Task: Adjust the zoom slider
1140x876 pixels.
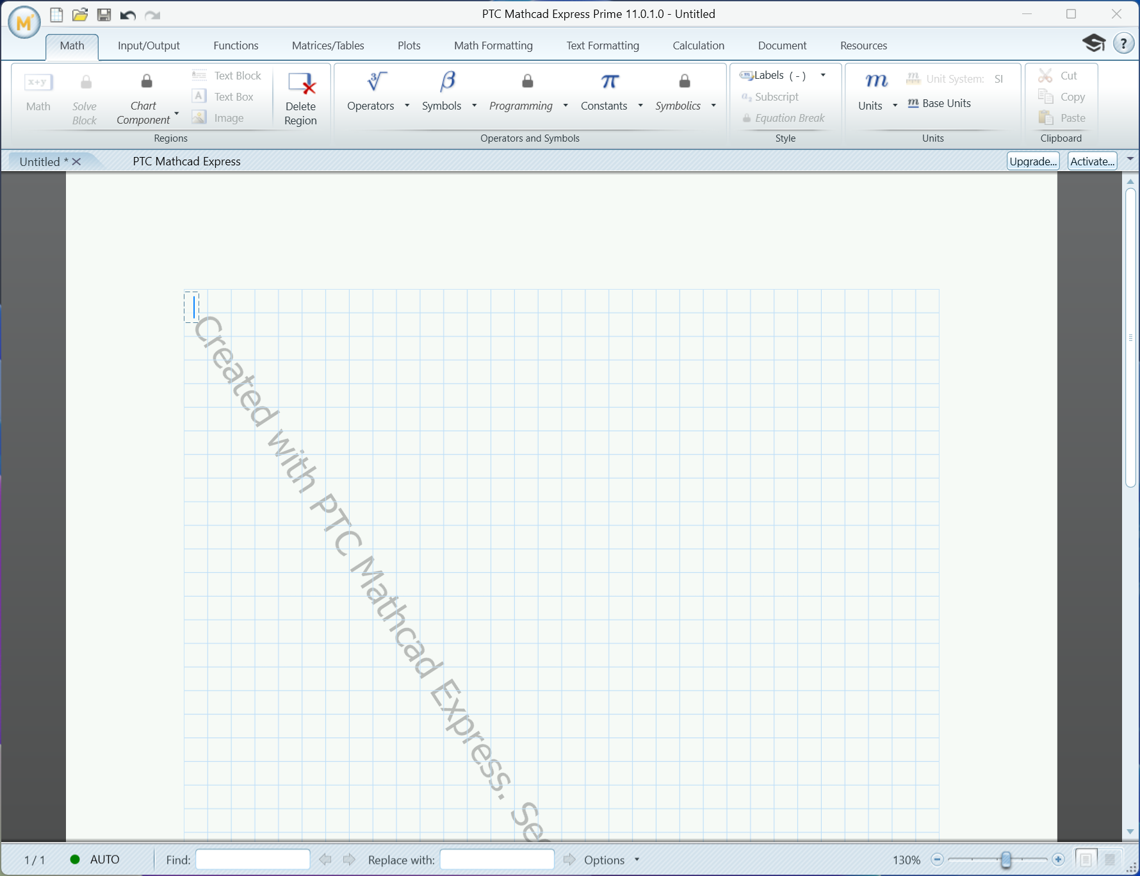Action: point(1006,859)
